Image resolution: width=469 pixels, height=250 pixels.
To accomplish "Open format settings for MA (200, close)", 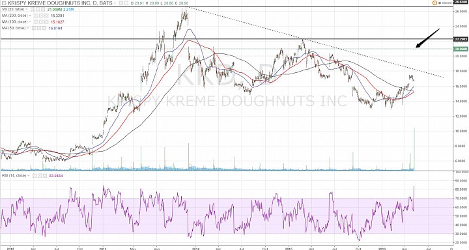I will (x=41, y=16).
